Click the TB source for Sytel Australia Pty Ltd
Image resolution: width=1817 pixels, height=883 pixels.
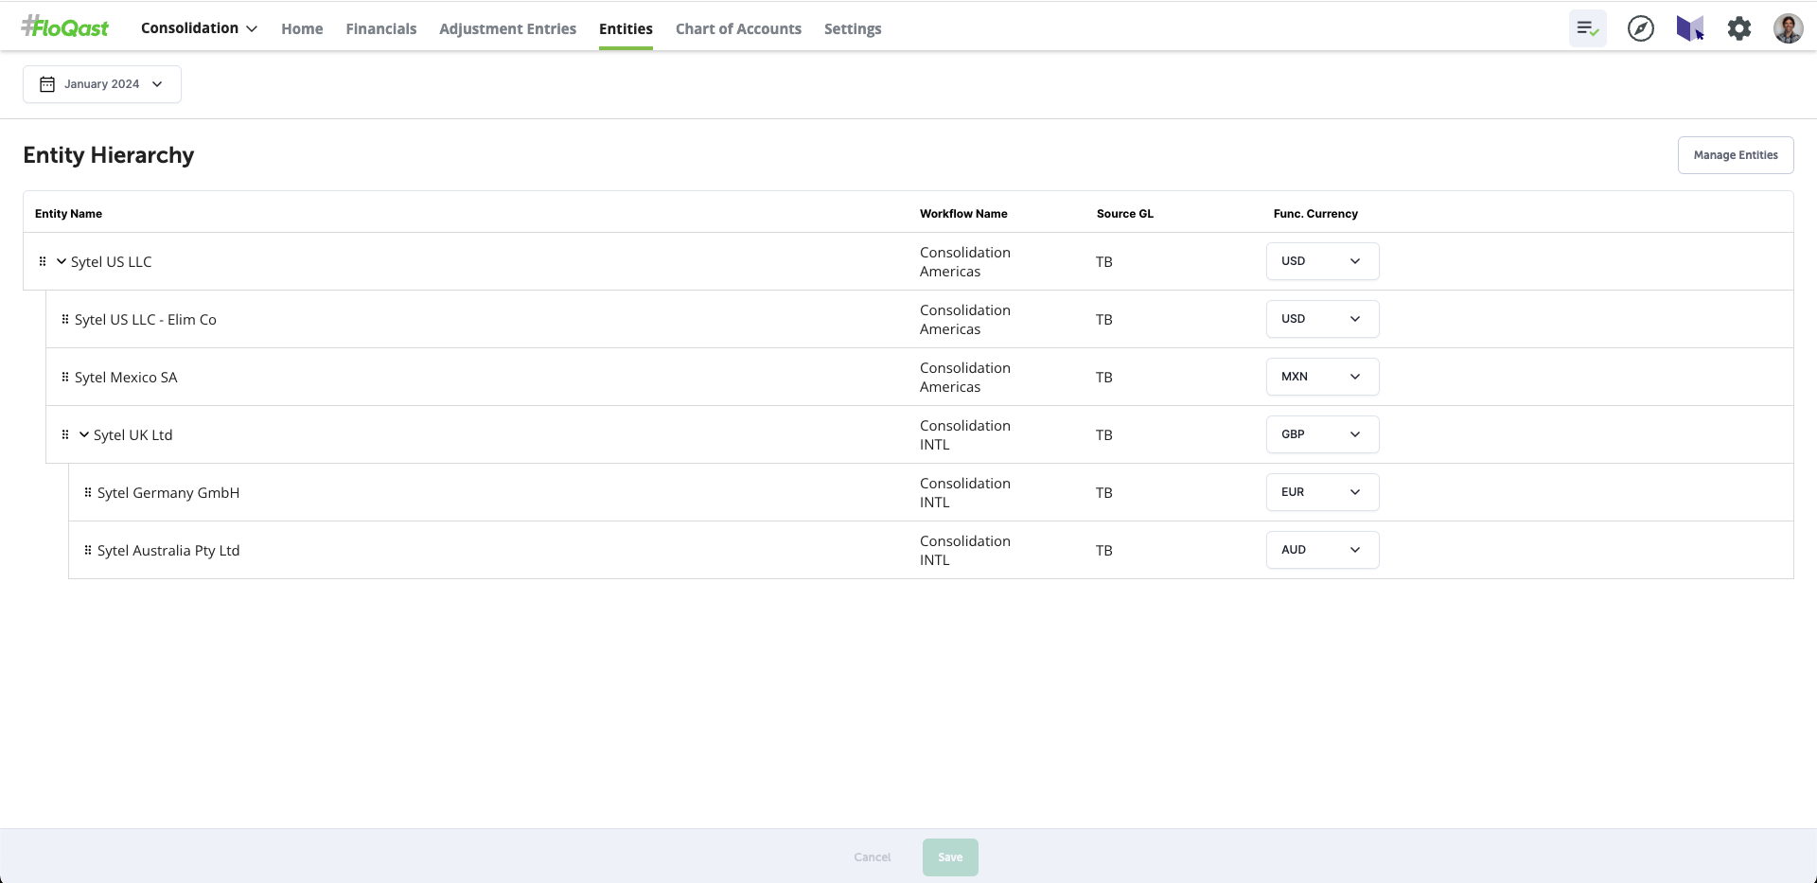click(x=1104, y=551)
